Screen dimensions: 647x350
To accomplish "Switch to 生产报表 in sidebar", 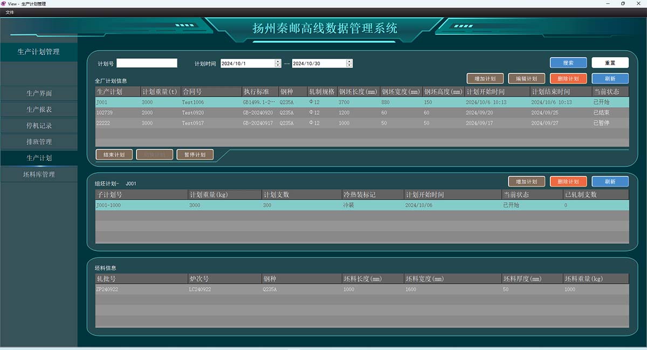I will tap(39, 109).
